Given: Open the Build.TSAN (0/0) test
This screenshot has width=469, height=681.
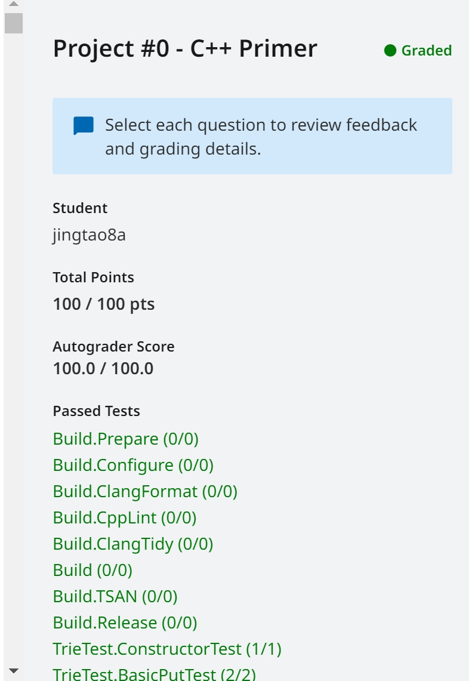Looking at the screenshot, I should coord(115,596).
